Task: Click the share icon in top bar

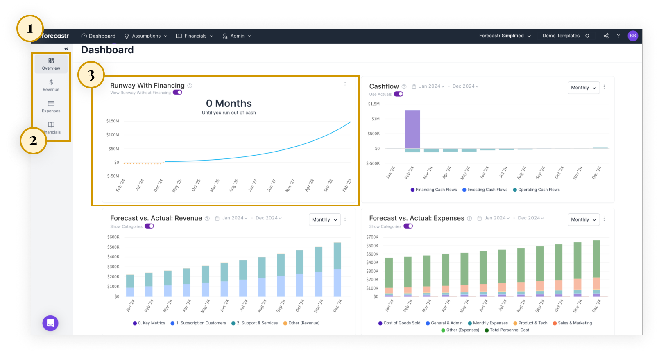Action: pyautogui.click(x=606, y=36)
